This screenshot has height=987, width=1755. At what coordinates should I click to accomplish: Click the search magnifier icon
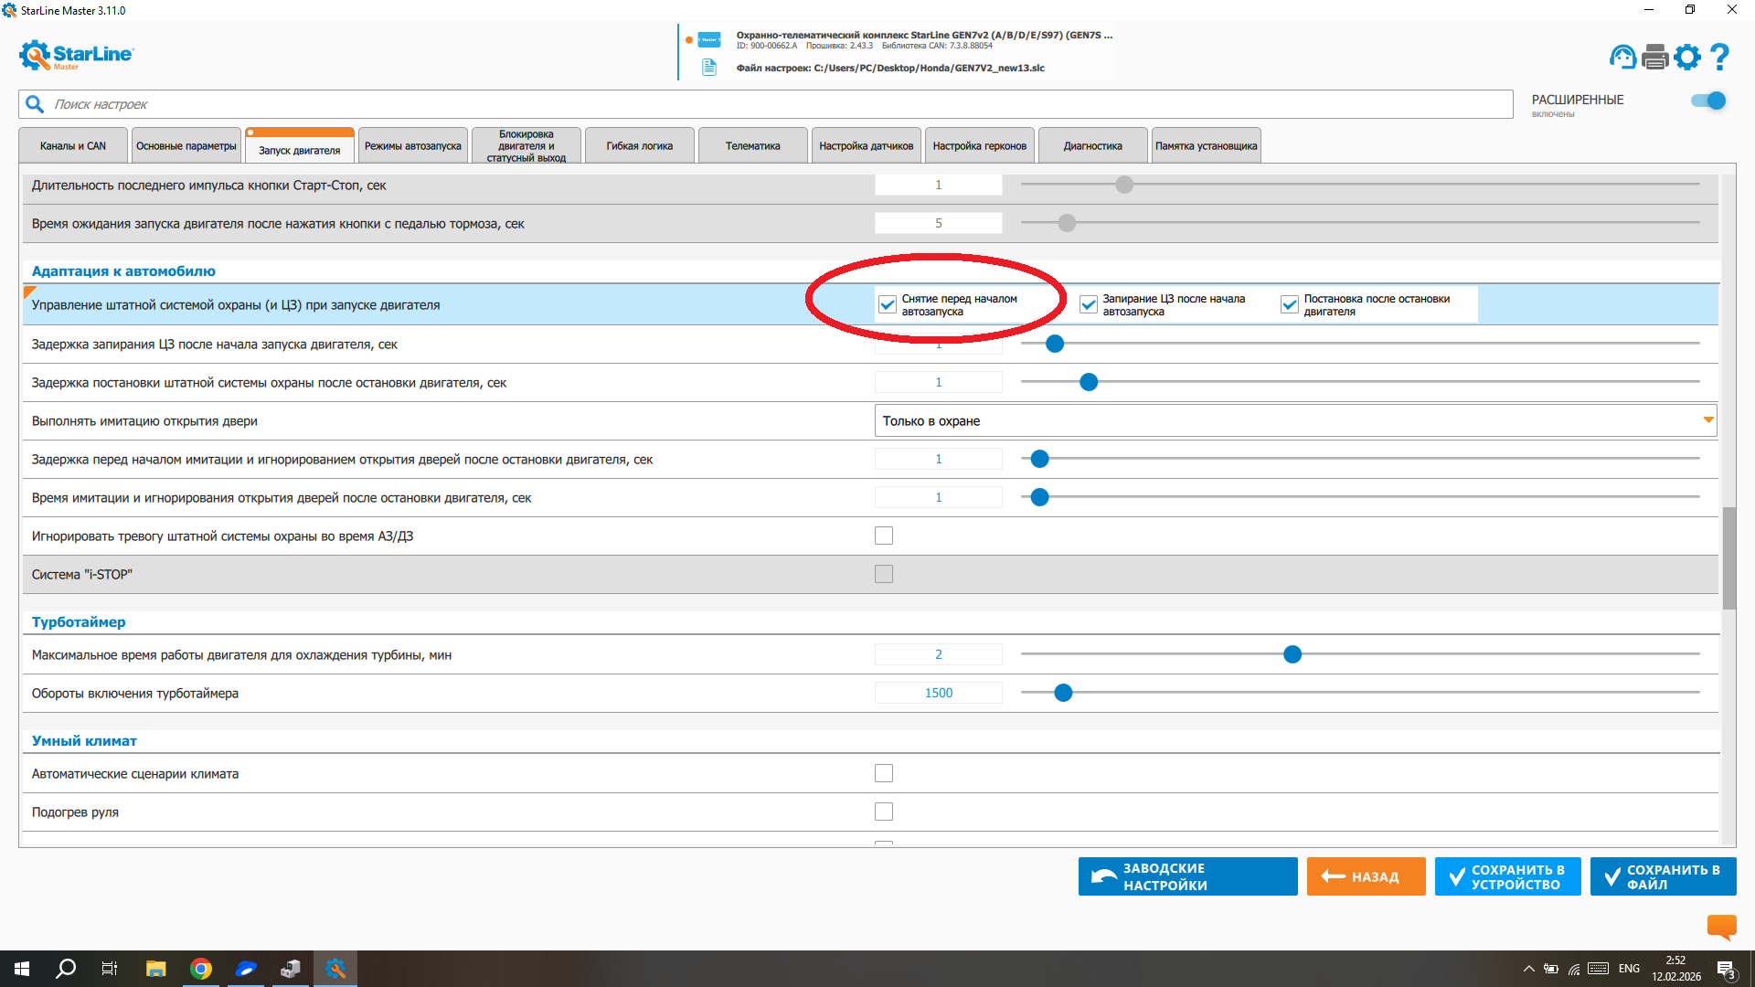[x=35, y=104]
